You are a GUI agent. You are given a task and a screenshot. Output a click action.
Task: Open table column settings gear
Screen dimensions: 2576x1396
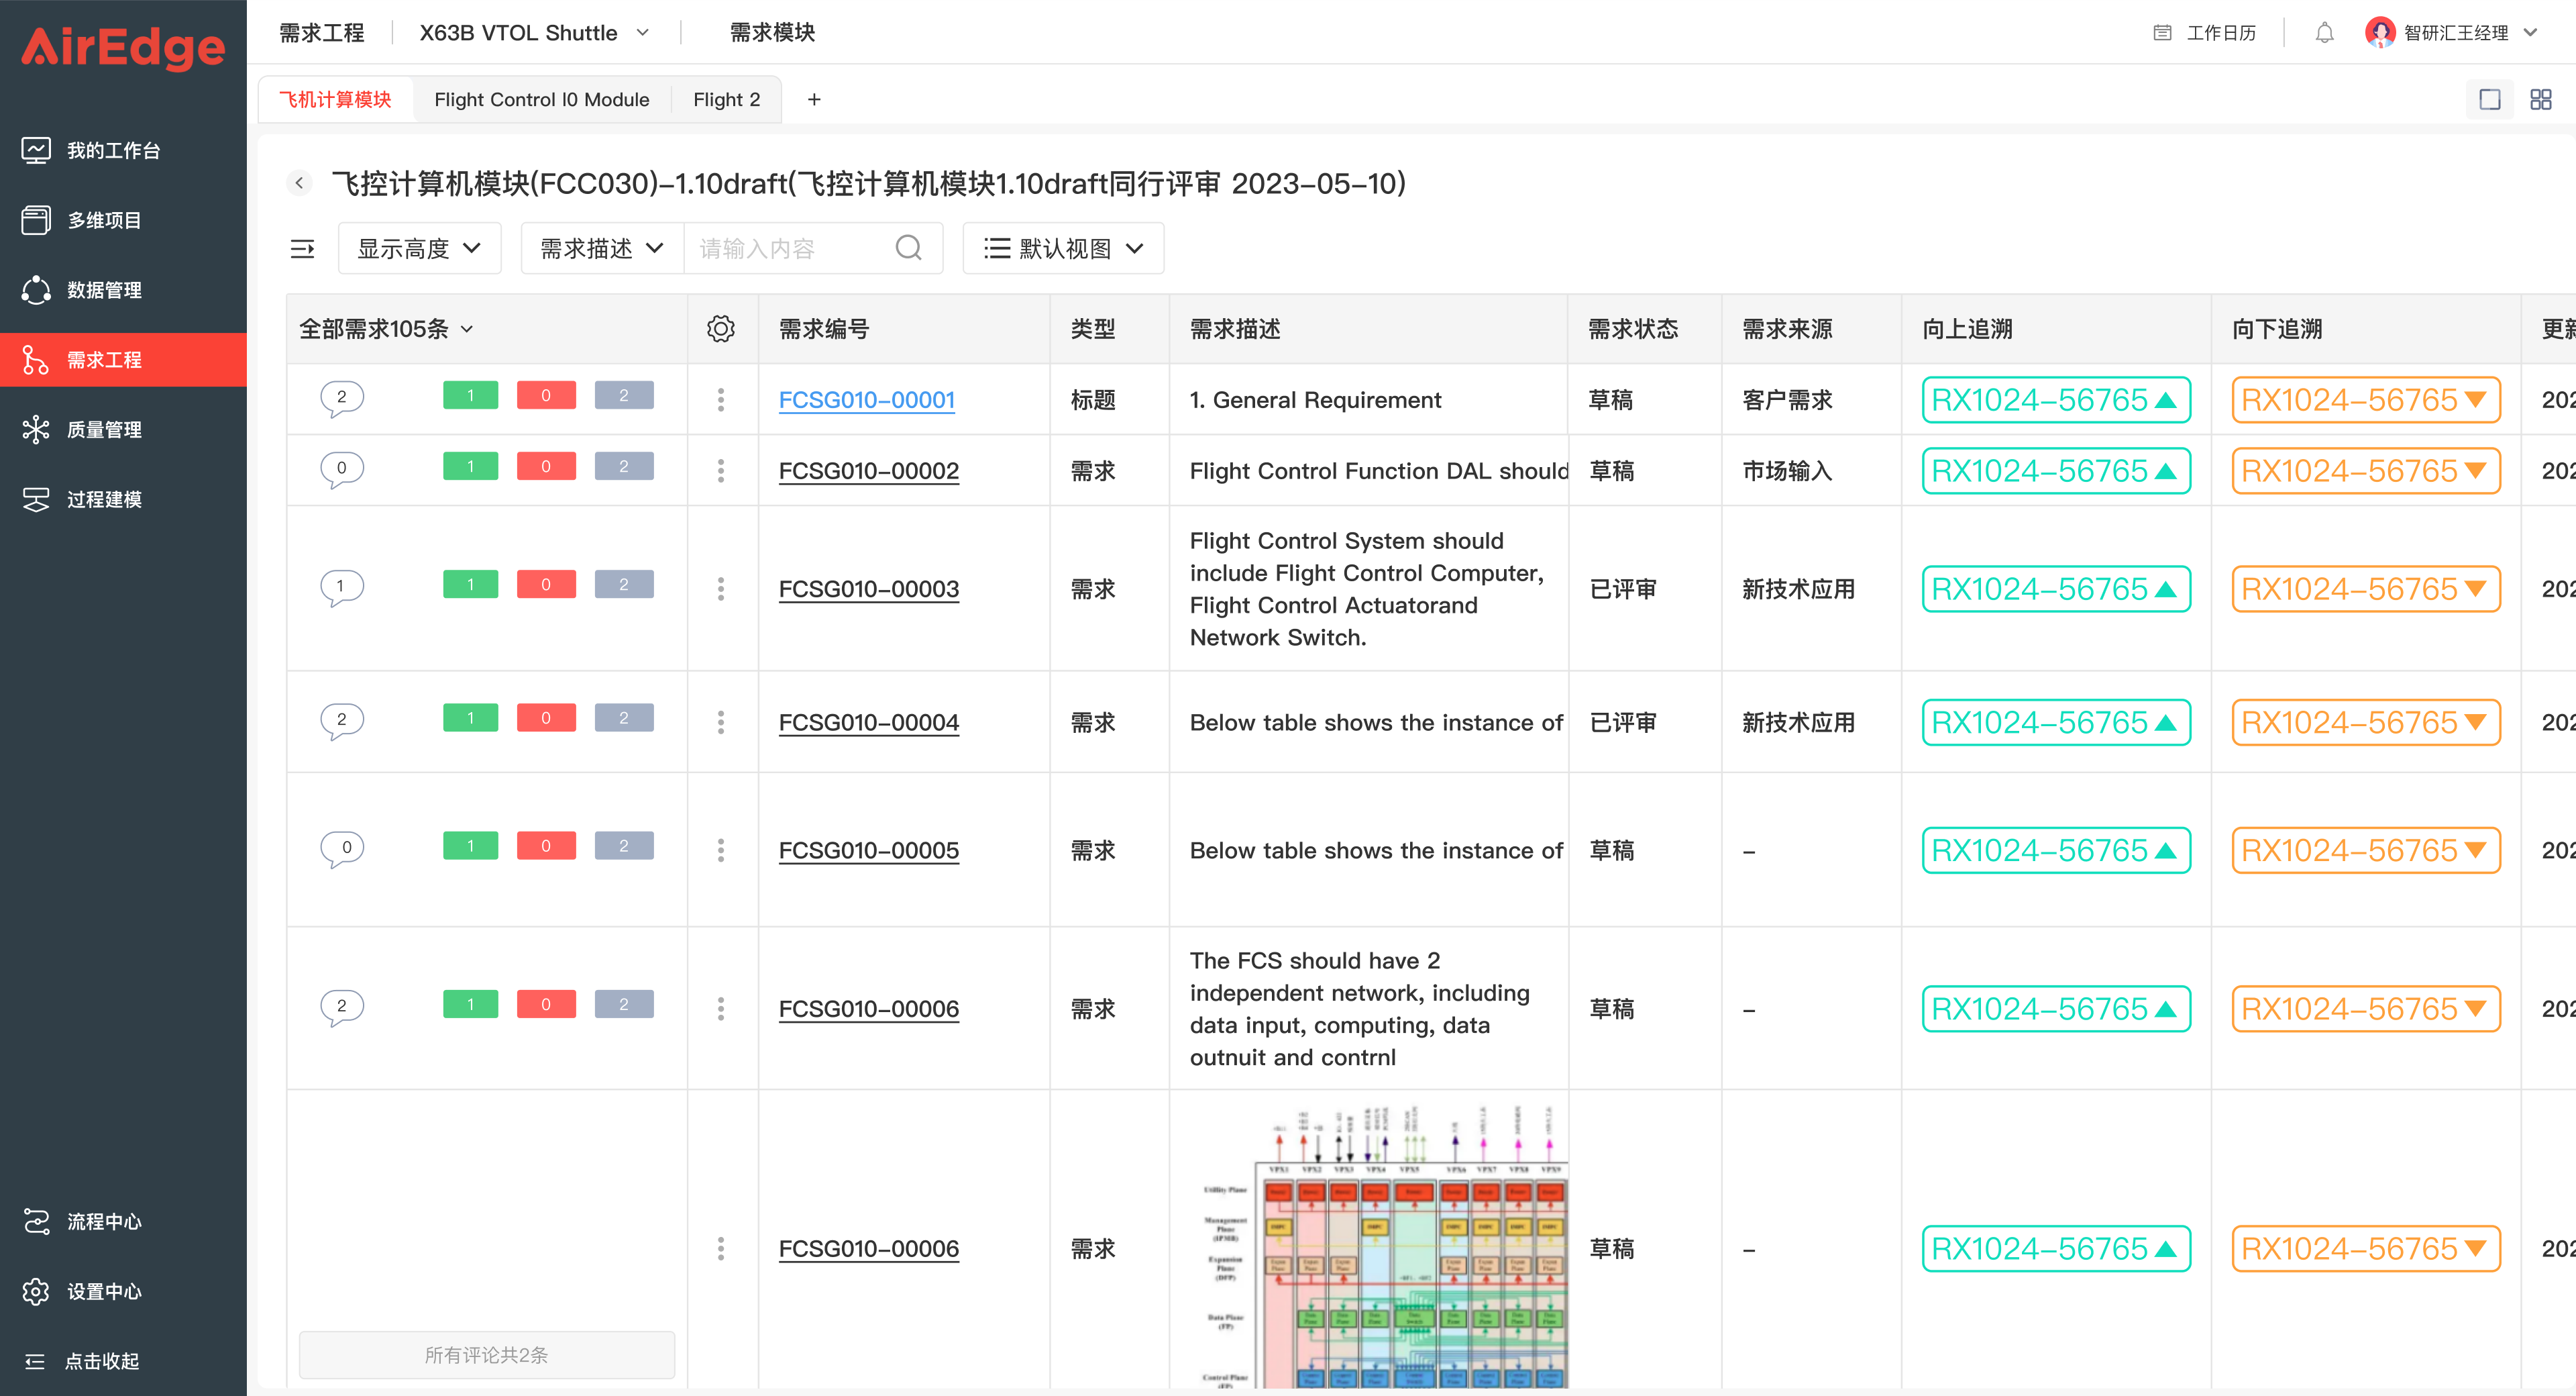tap(721, 328)
